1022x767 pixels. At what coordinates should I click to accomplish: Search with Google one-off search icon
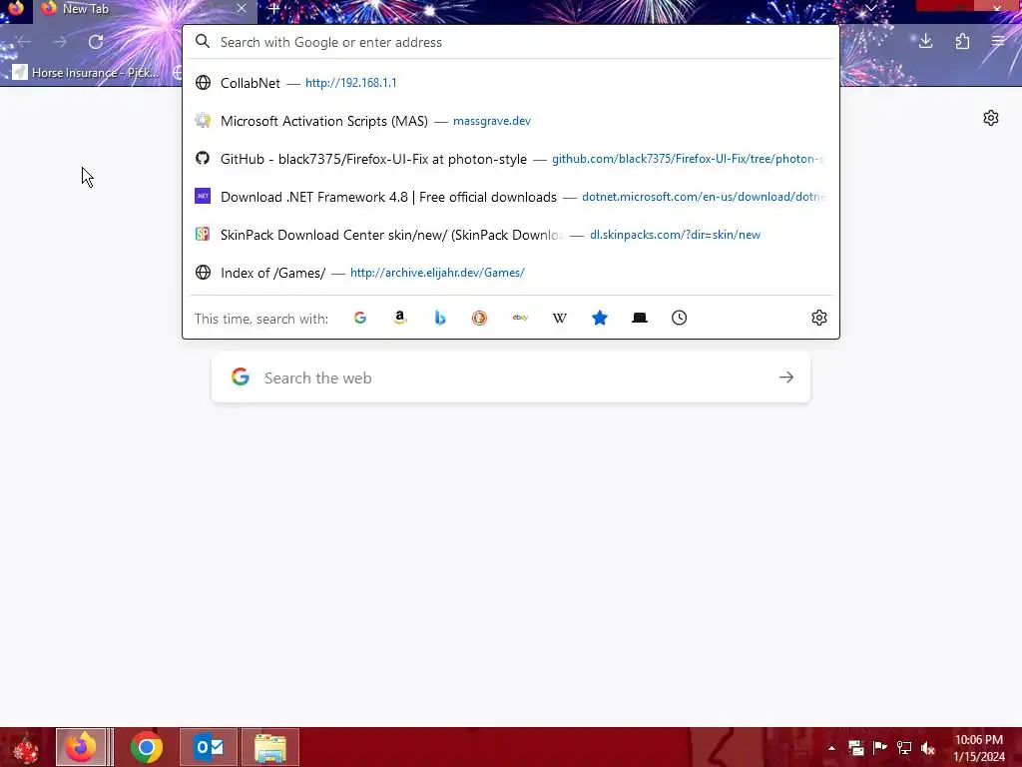coord(359,318)
